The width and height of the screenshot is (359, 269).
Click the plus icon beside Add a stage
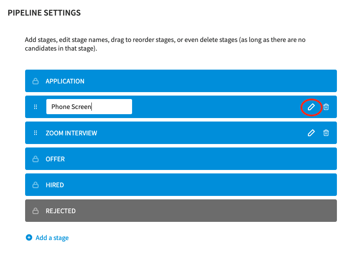pyautogui.click(x=29, y=237)
